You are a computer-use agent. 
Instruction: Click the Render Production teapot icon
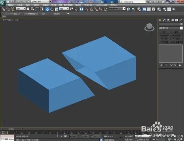174,9
